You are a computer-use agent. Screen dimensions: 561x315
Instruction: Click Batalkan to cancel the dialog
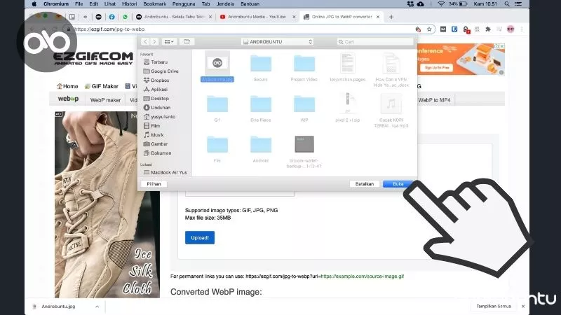pyautogui.click(x=364, y=184)
